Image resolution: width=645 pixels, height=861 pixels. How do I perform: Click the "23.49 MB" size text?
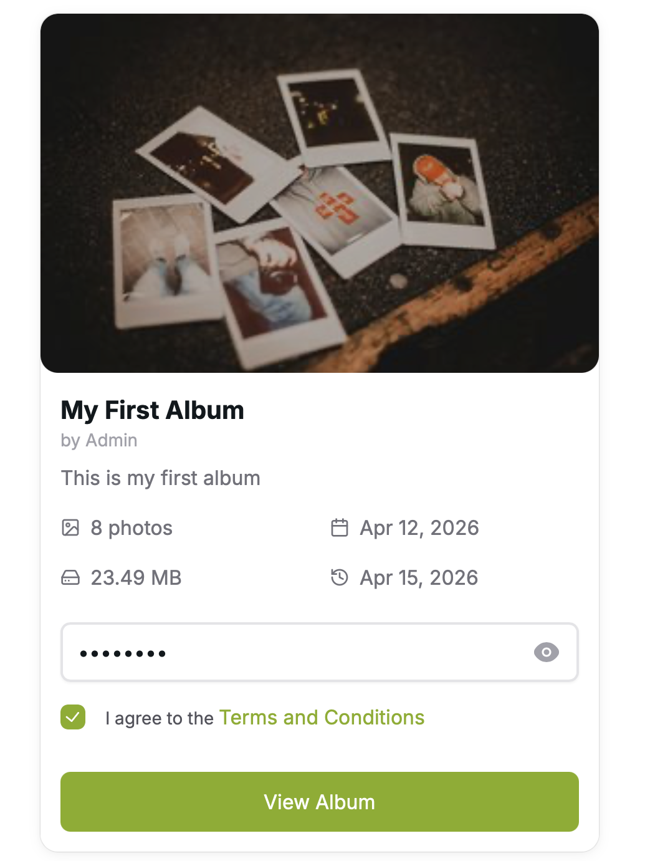click(x=136, y=578)
